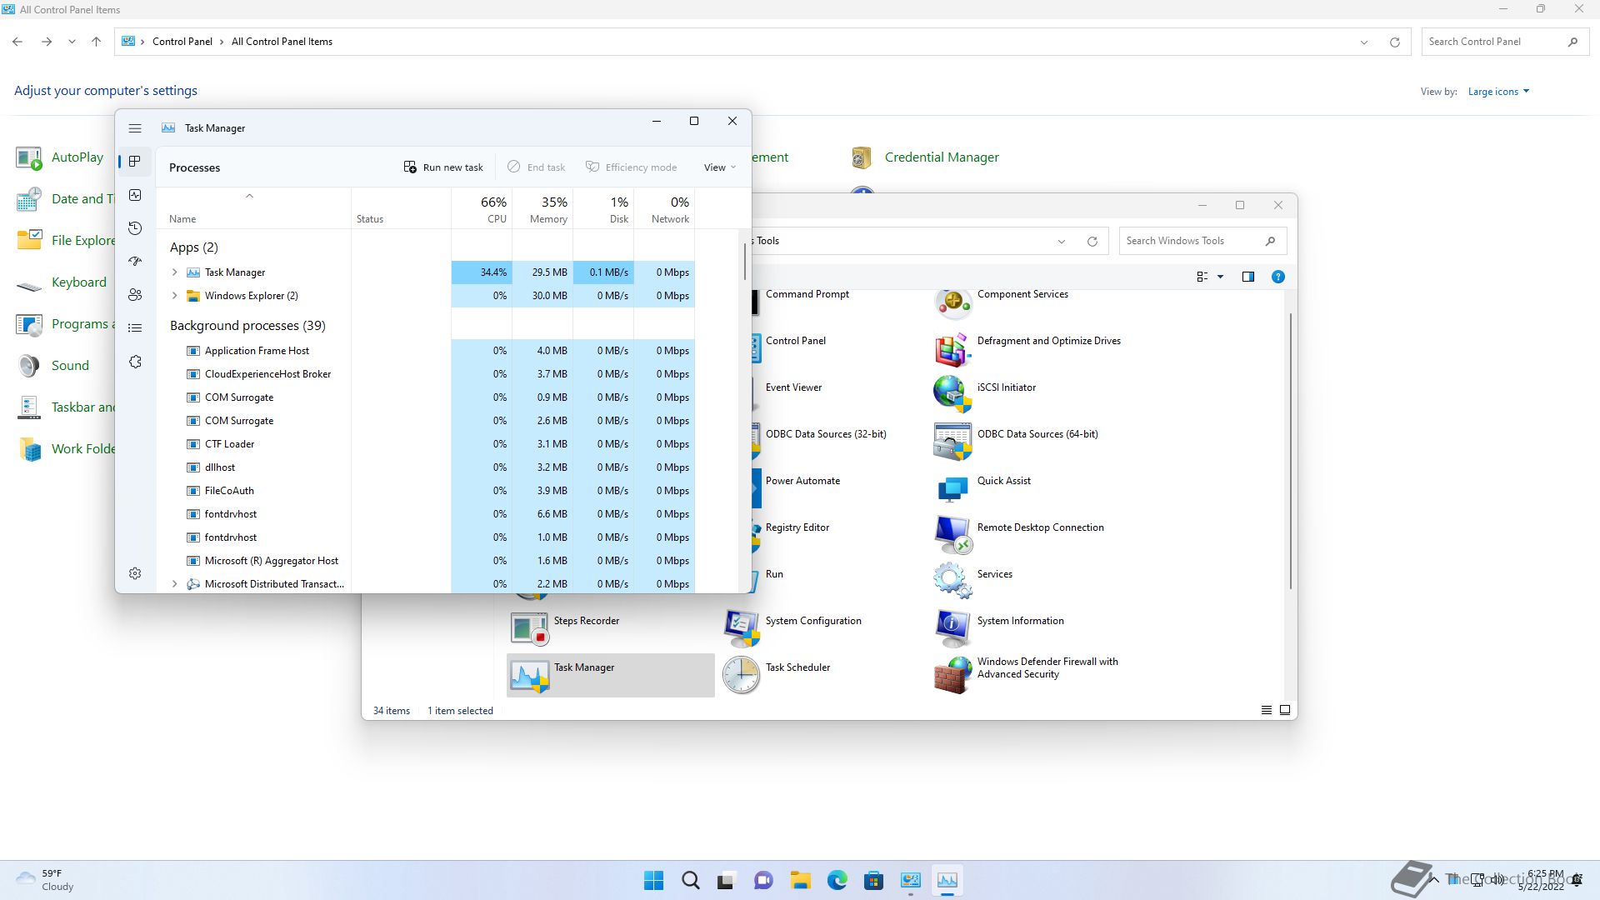Click Search Windows Tools field
The image size is (1600, 900).
click(x=1202, y=241)
